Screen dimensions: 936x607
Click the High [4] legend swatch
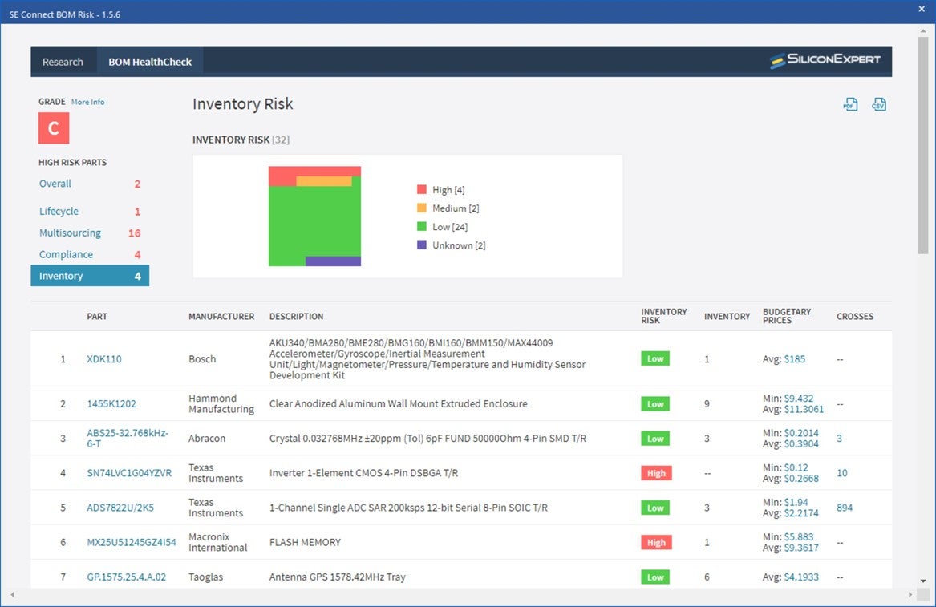pos(421,189)
